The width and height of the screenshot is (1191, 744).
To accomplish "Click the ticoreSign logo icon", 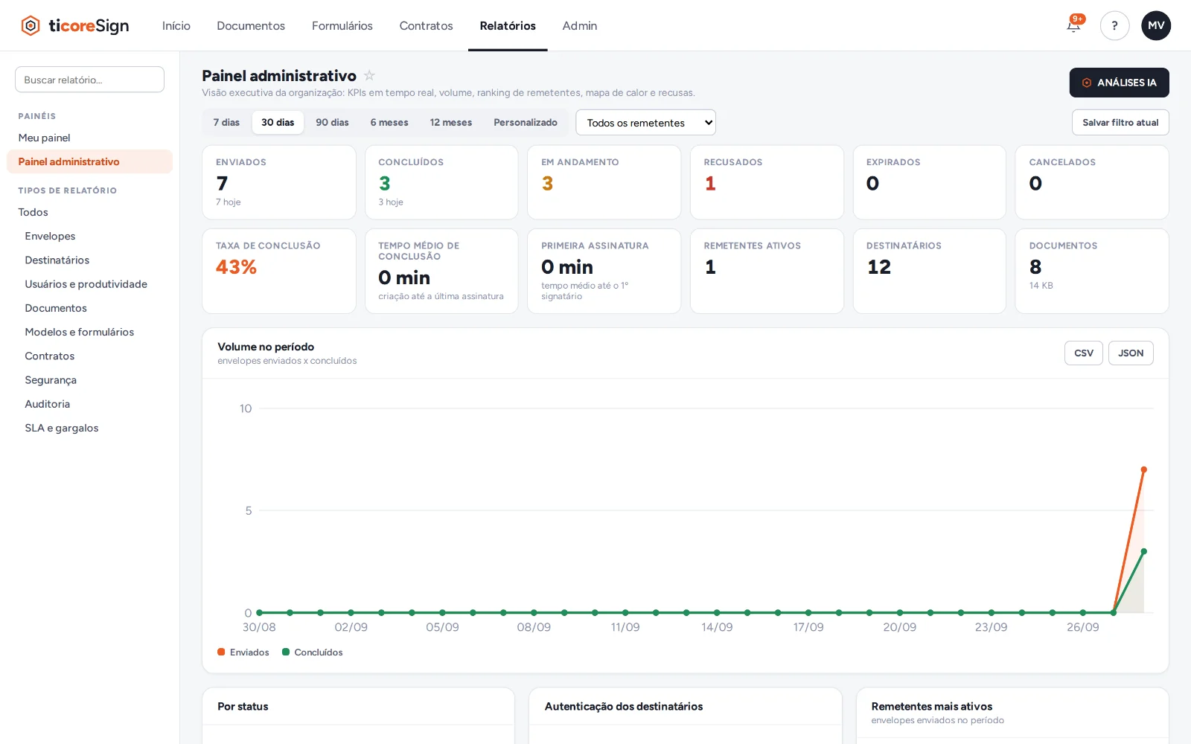I will 31,25.
